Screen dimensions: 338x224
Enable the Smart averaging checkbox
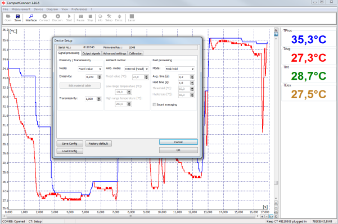tap(154, 104)
